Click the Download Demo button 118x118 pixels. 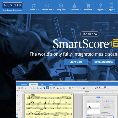click(104, 62)
